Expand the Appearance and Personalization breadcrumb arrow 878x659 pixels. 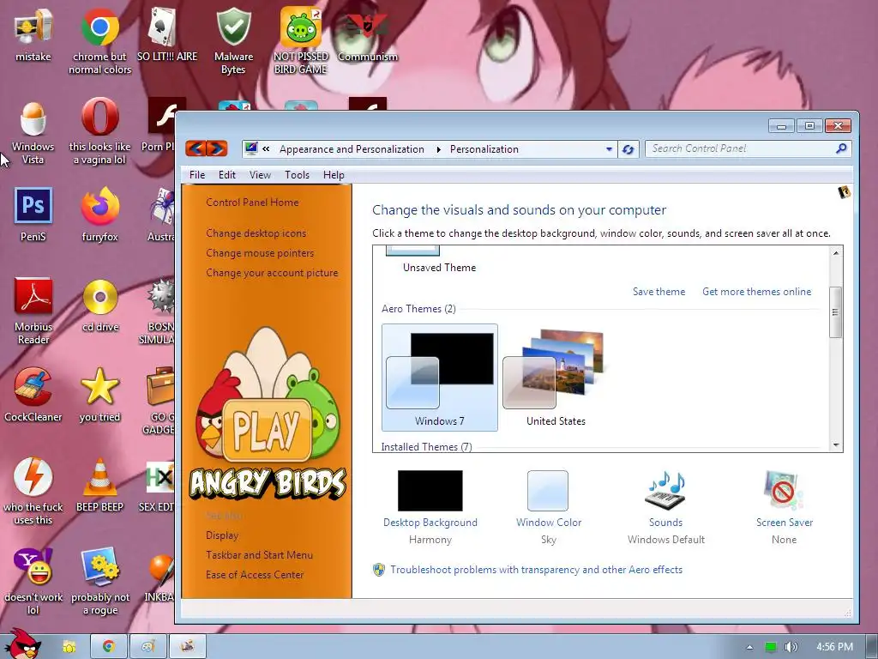438,149
